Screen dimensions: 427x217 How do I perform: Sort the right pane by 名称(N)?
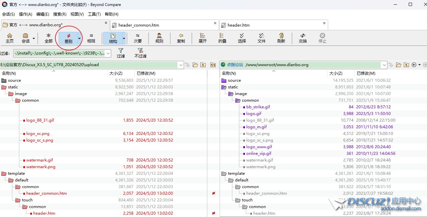(x=229, y=73)
